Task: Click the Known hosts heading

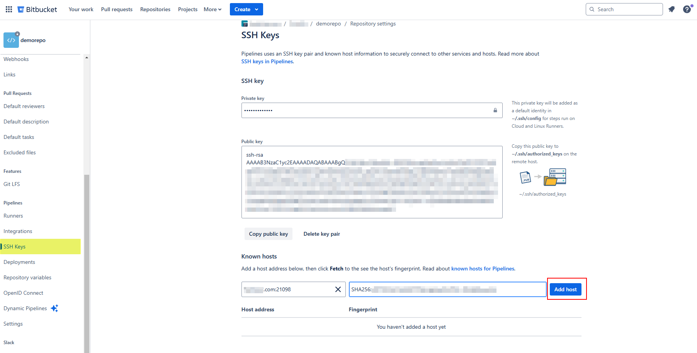Action: (259, 257)
